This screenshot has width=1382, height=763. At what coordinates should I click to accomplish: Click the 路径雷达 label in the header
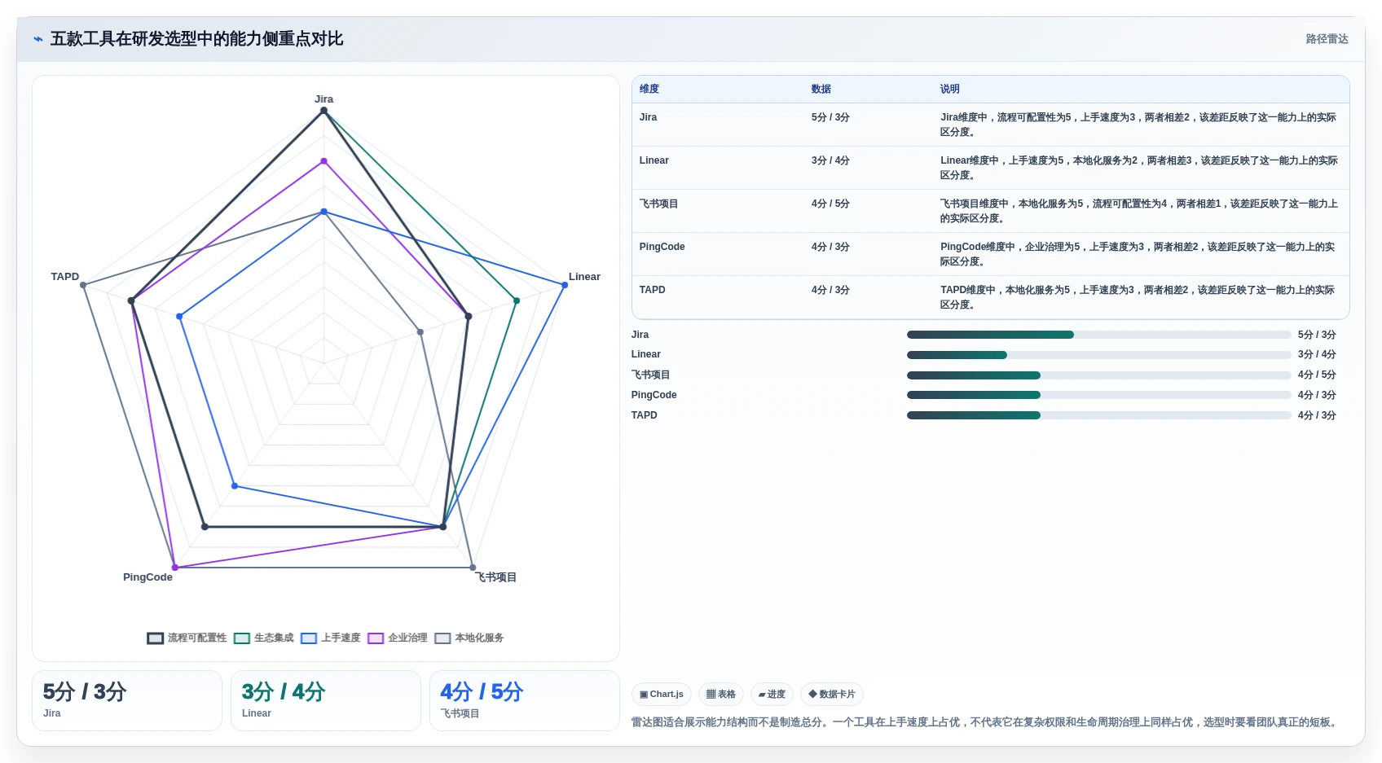click(1327, 39)
